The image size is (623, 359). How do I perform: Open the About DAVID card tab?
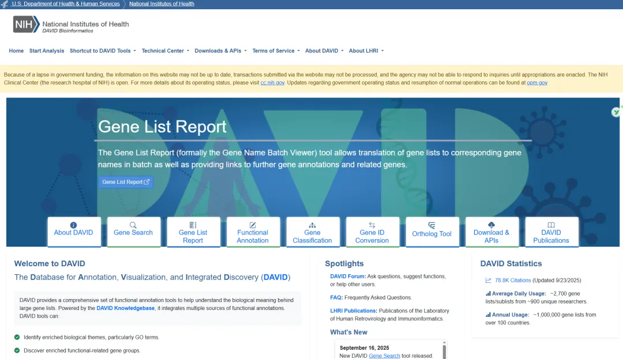[74, 232]
